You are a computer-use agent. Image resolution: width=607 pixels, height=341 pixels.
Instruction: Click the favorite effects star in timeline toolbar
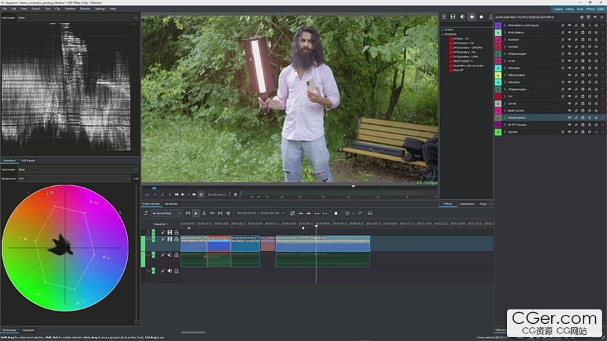pos(336,213)
